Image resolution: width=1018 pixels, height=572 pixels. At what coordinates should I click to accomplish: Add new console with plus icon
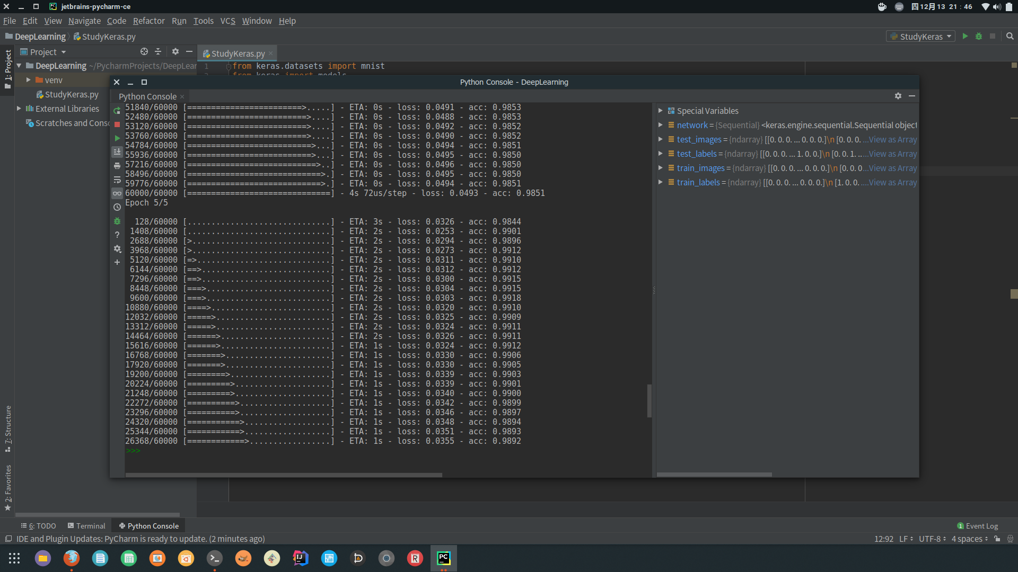117,262
